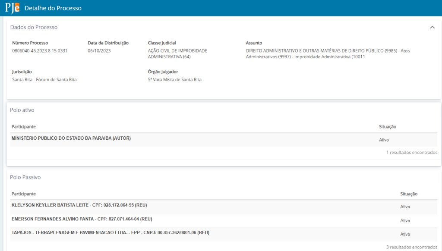
Task: Click the Dados do Processo panel title
Action: [x=34, y=27]
